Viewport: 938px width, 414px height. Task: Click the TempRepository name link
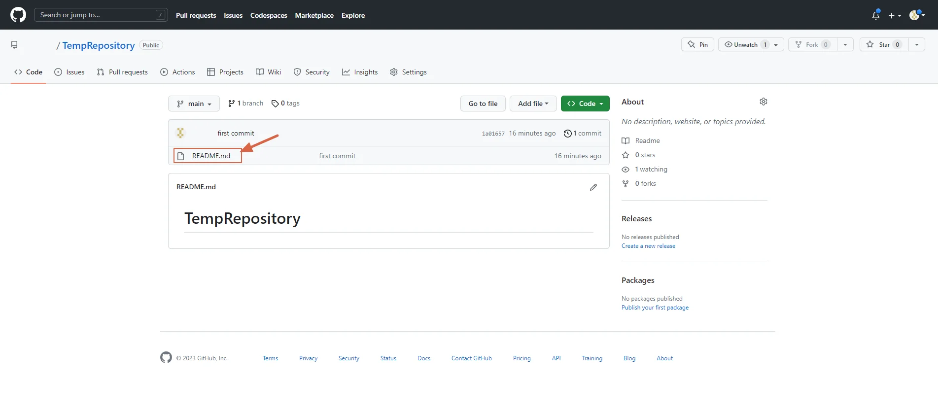pos(99,45)
